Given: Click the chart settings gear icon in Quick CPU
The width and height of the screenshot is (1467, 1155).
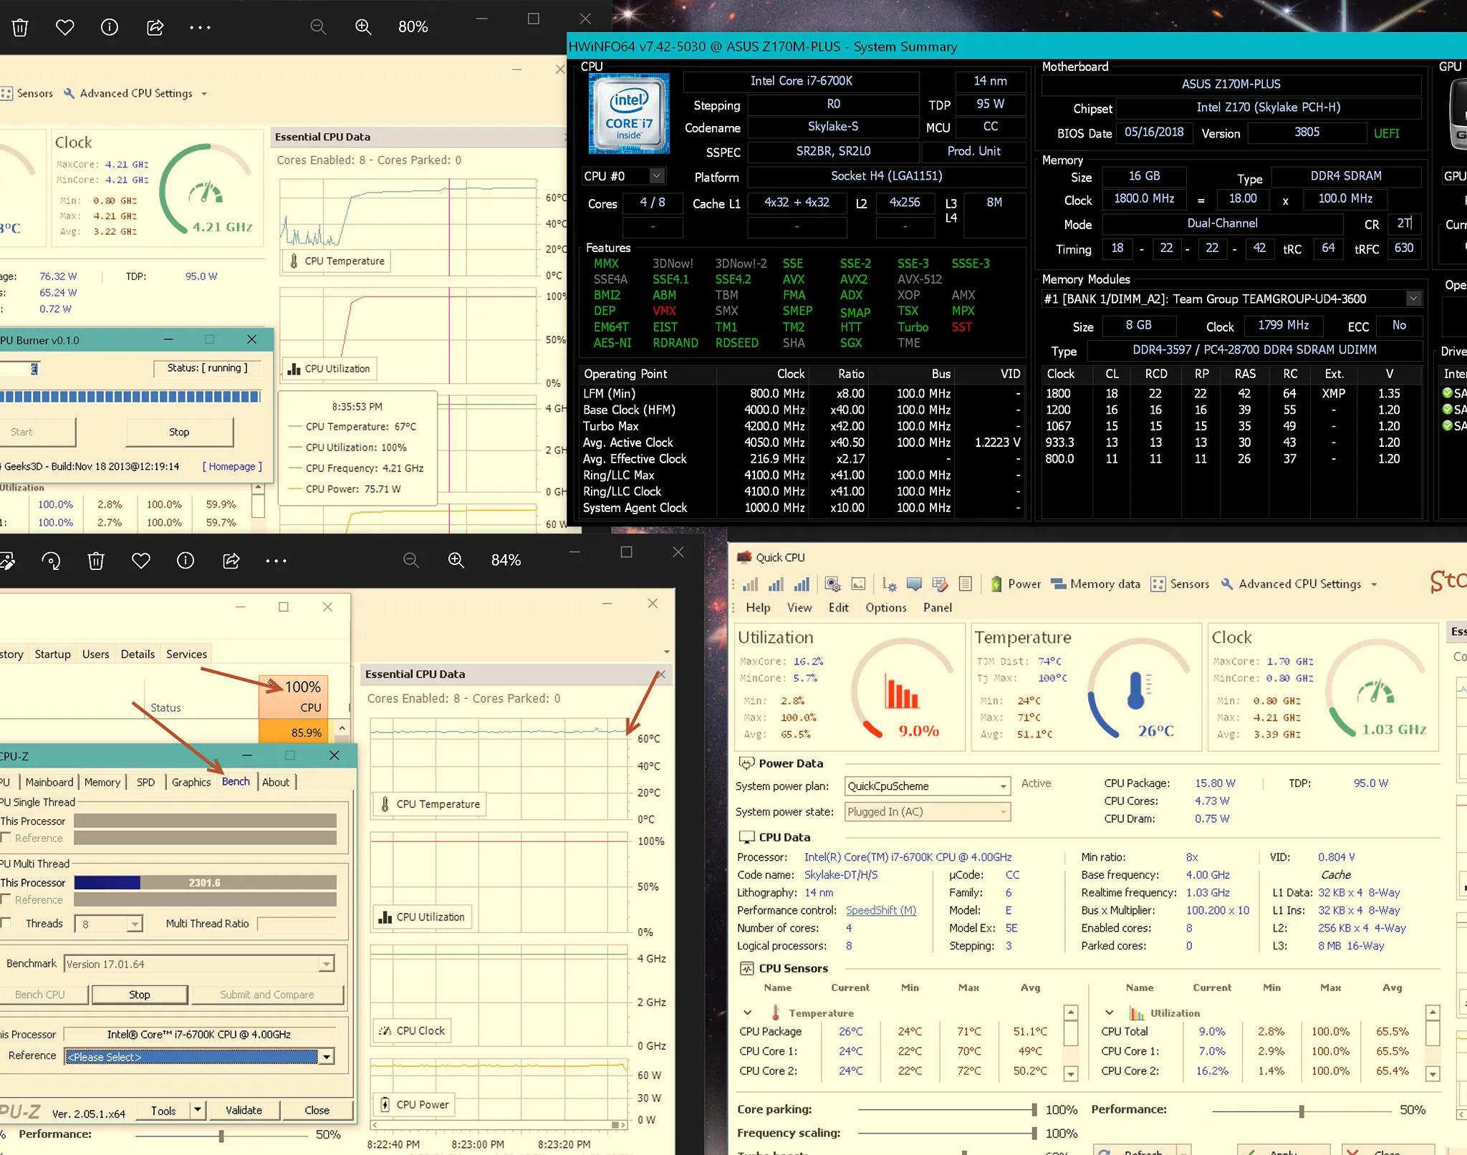Looking at the screenshot, I should pyautogui.click(x=889, y=584).
